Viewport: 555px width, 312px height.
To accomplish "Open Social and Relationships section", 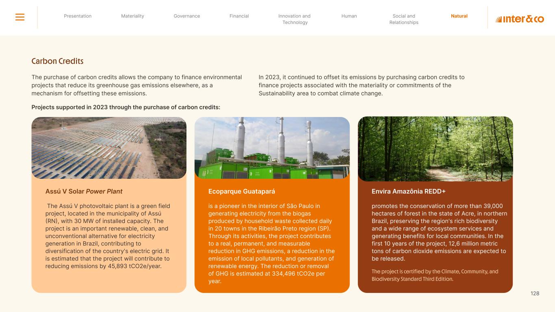I will click(x=404, y=19).
